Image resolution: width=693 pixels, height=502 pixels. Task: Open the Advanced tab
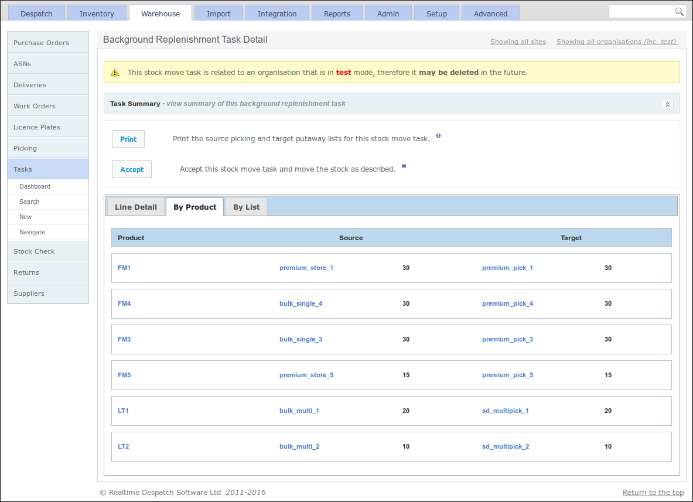pyautogui.click(x=490, y=13)
